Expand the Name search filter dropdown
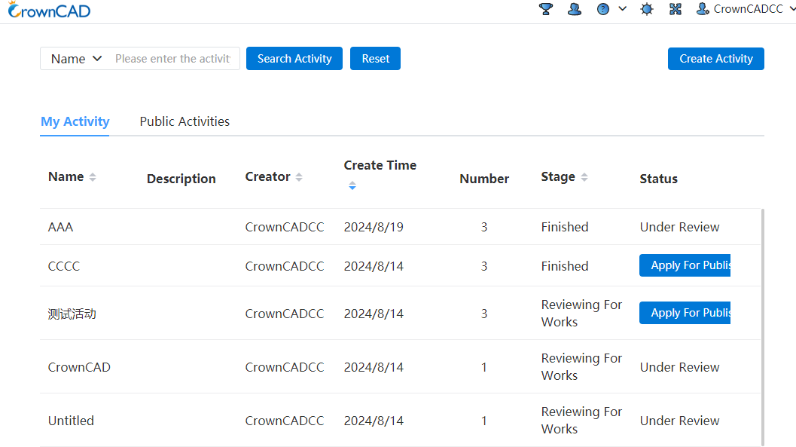Screen dimensions: 796x447 76,59
